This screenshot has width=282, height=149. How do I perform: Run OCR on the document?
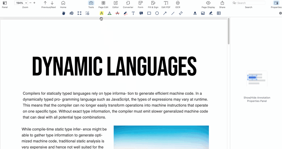178,4
